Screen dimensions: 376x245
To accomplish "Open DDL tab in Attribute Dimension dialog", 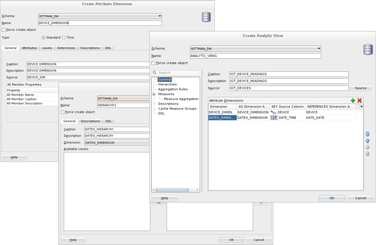I will click(108, 48).
